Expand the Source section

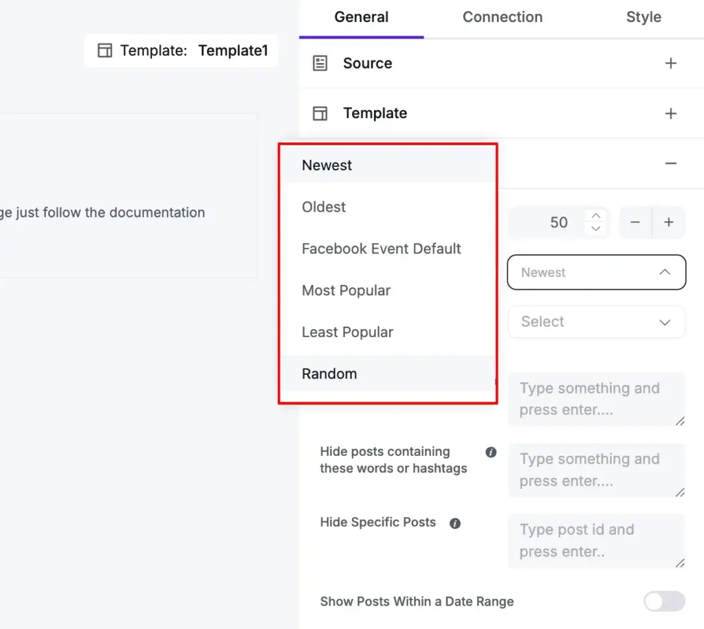click(670, 62)
